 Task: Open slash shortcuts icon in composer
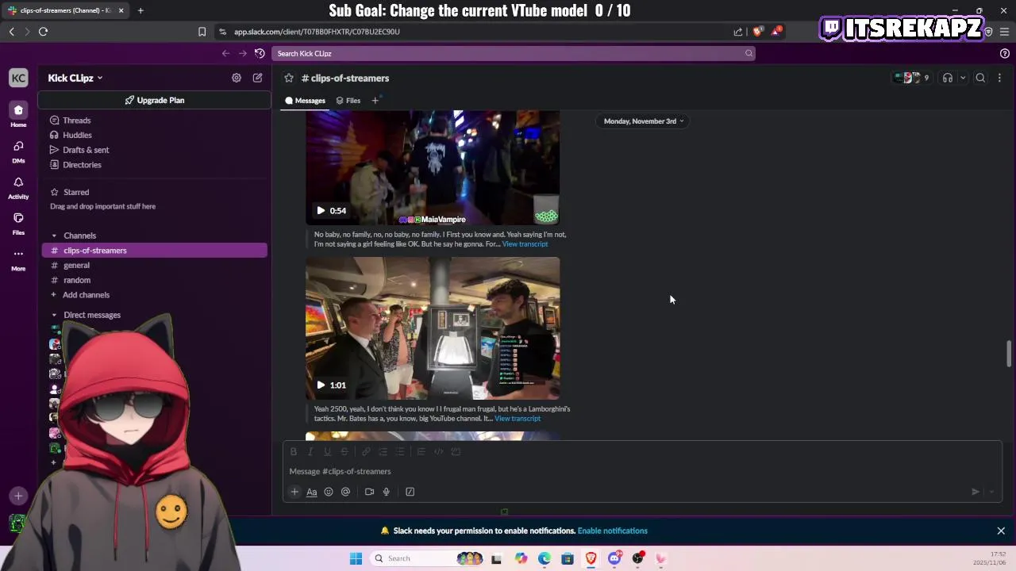410,492
